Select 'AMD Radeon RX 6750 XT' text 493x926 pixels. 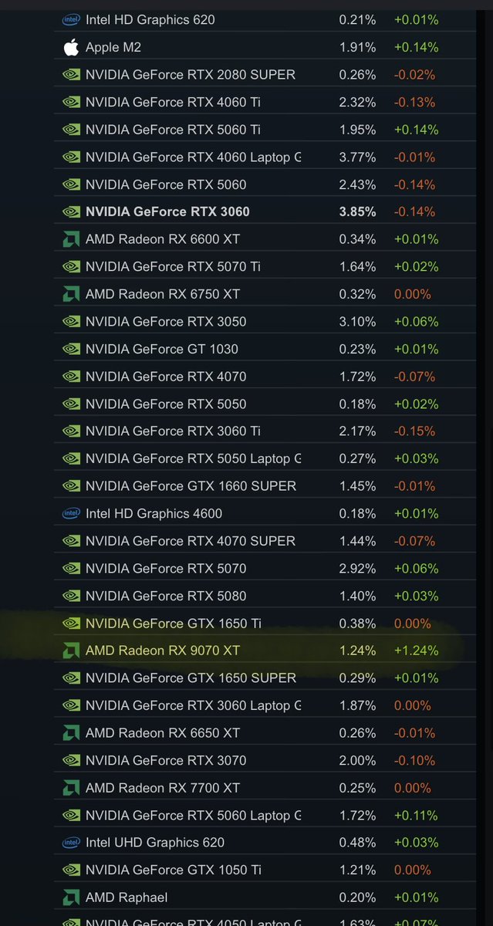tap(163, 294)
